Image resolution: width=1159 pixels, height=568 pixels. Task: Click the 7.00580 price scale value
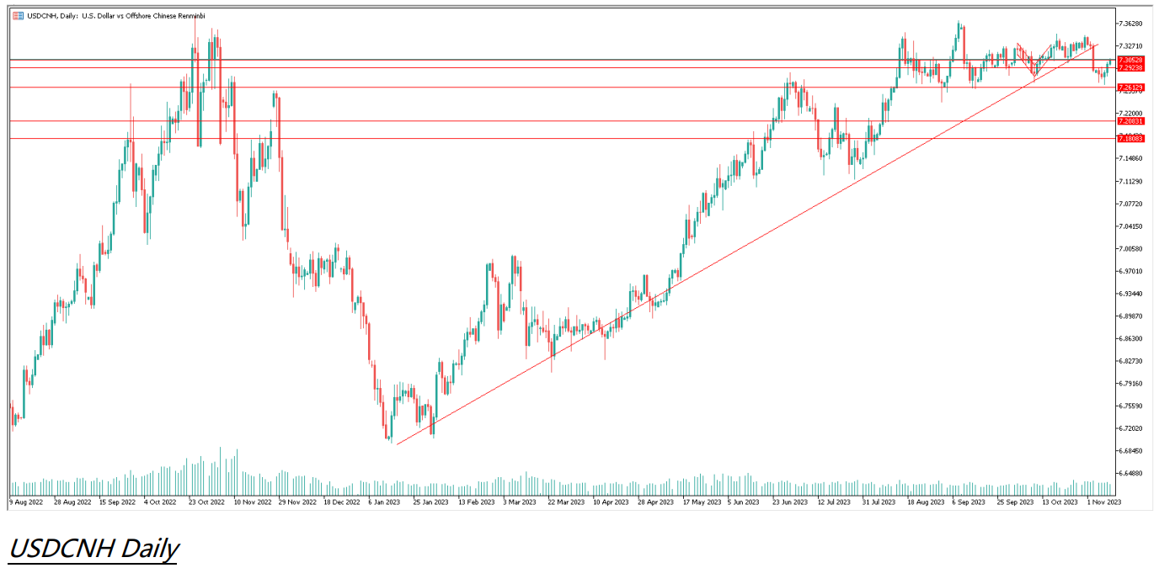click(x=1130, y=249)
